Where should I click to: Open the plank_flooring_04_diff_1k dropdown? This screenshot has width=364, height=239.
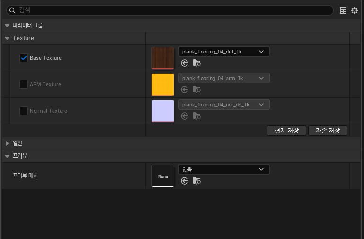(223, 52)
